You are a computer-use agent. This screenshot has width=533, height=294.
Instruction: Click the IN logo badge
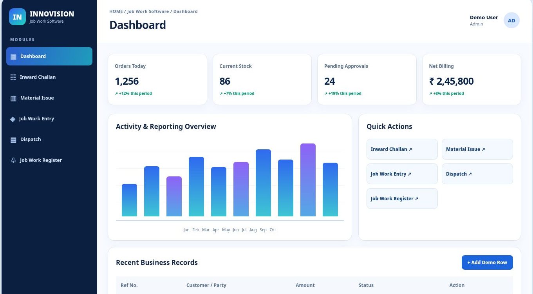point(17,17)
